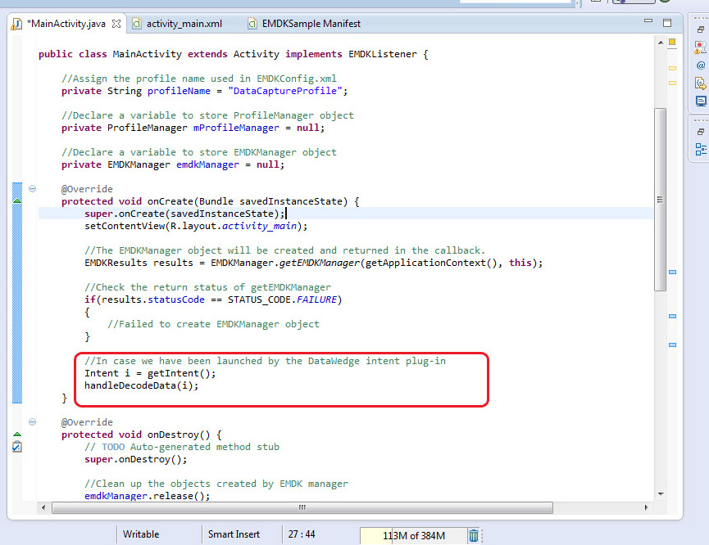Close the MainActivity.java editor tab
Screen dimensions: 709x545
pos(116,24)
